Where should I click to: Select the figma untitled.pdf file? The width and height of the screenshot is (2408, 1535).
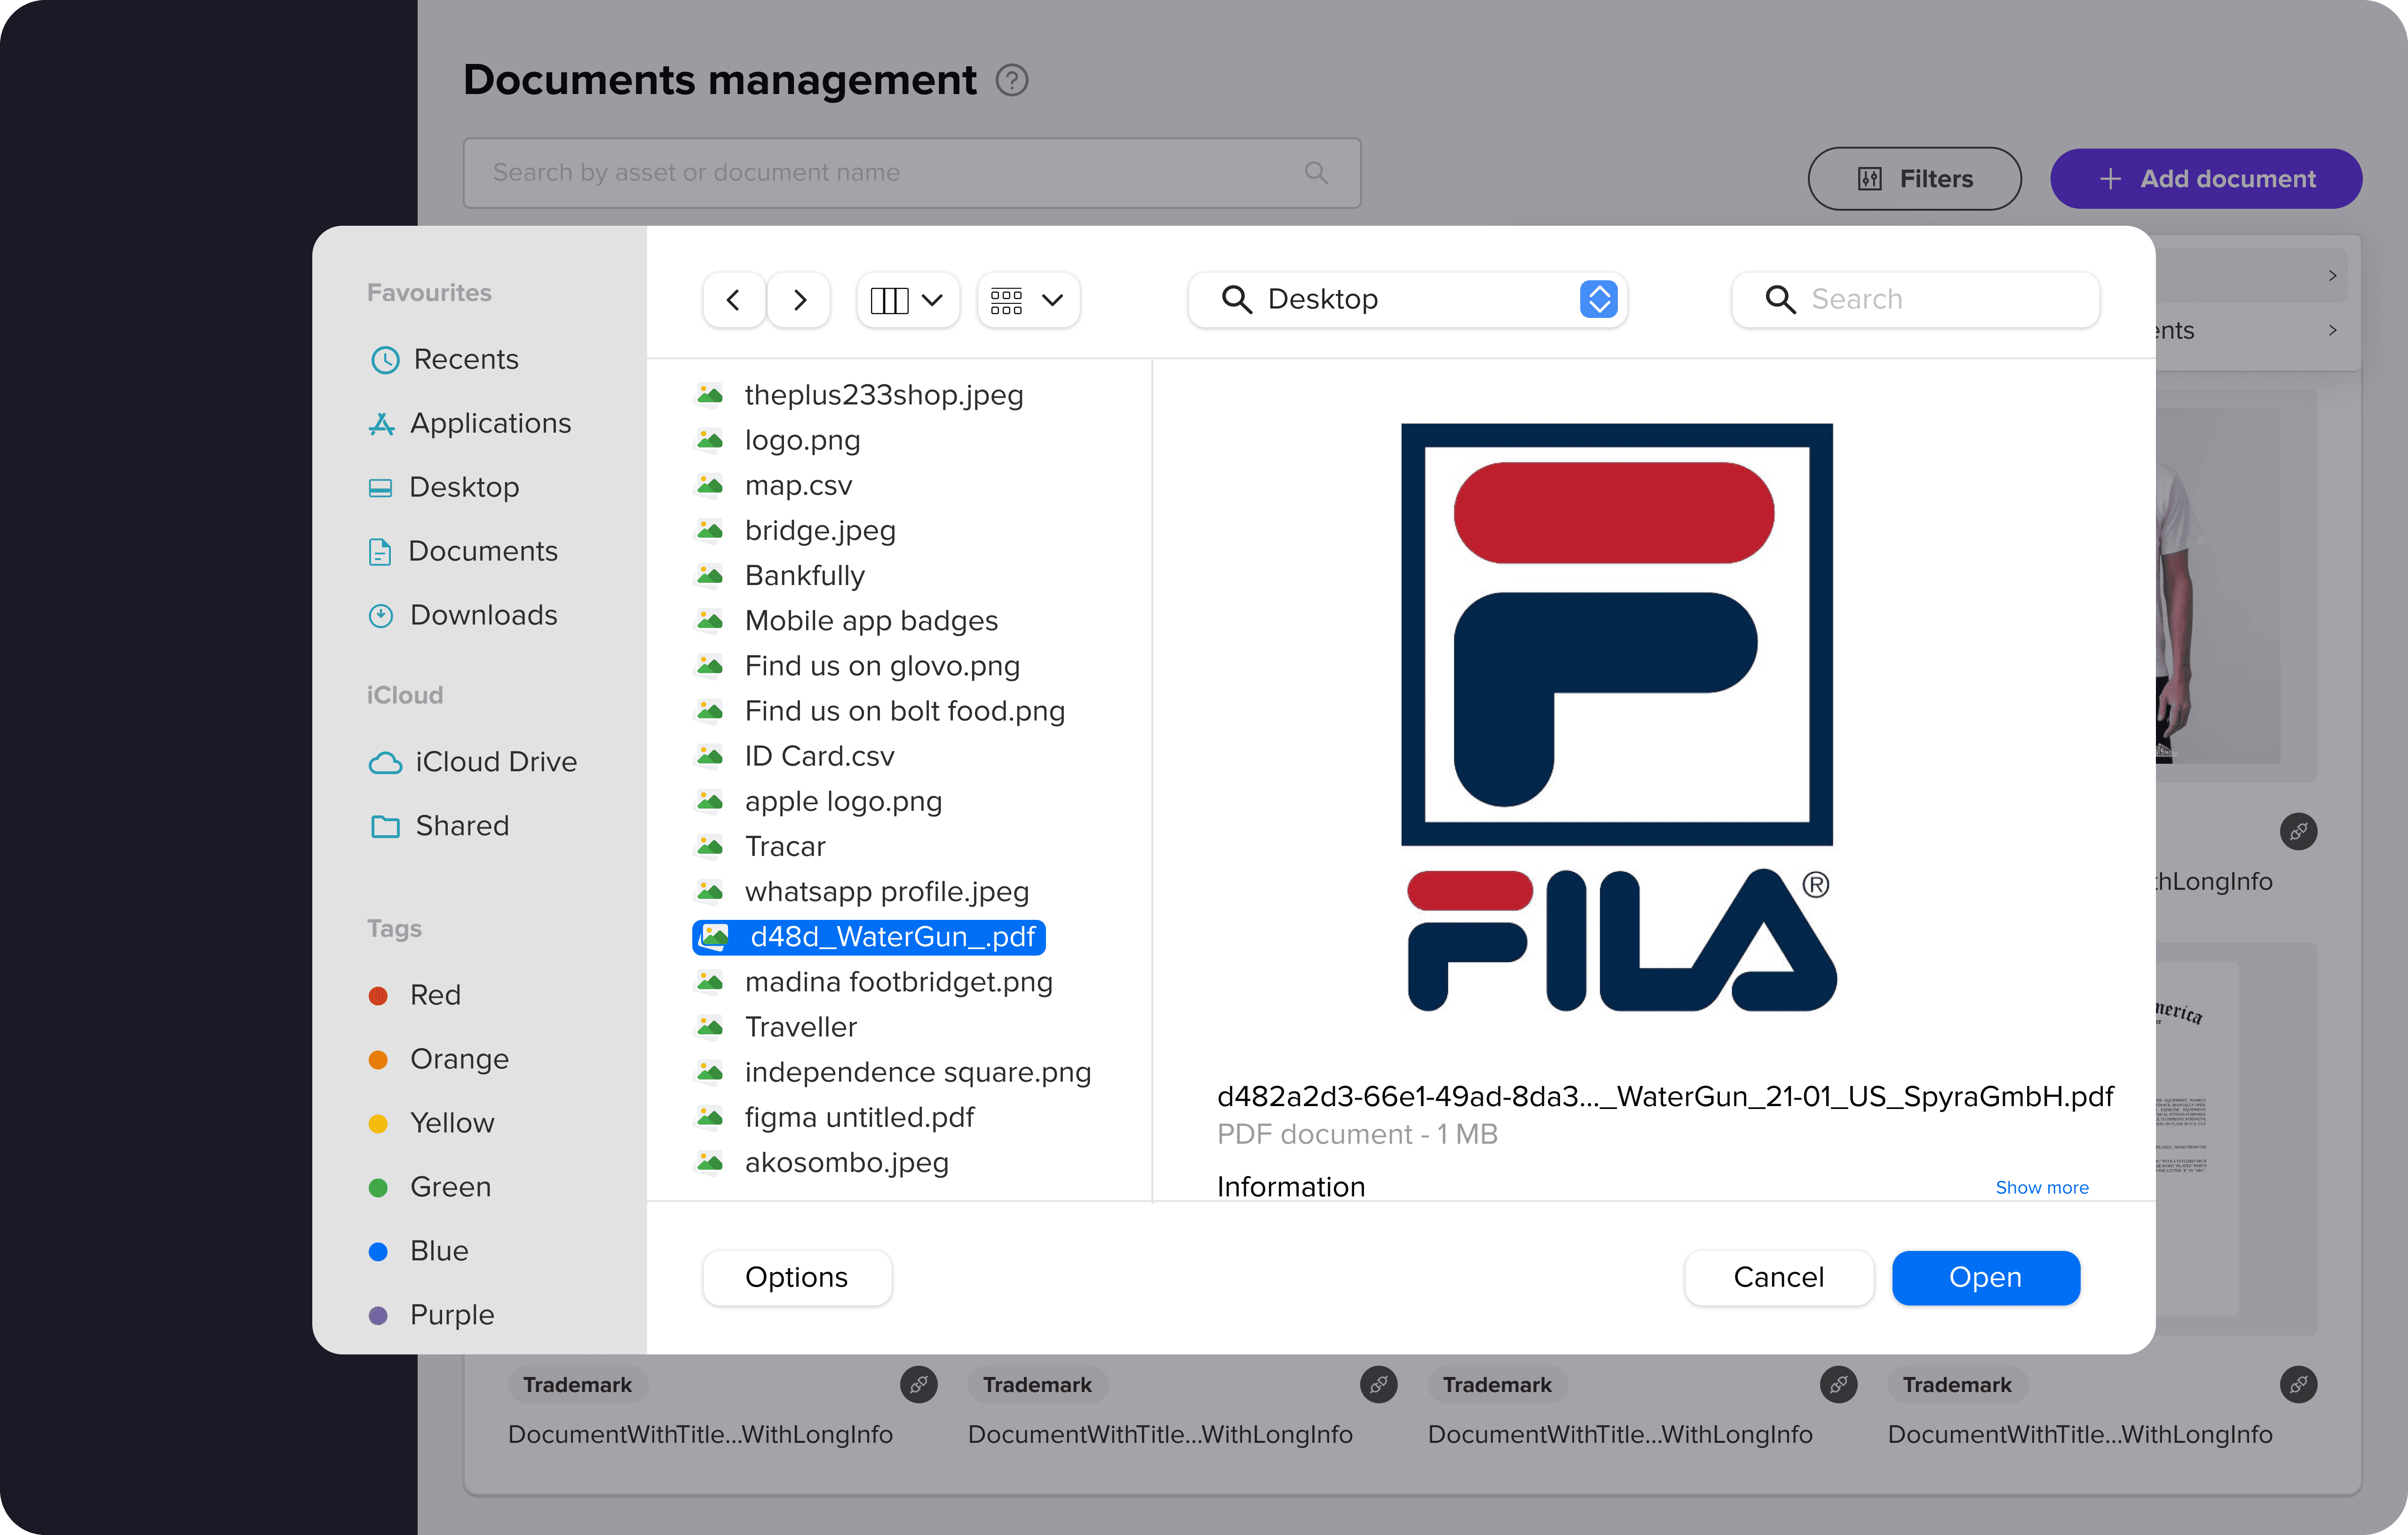(x=858, y=1117)
